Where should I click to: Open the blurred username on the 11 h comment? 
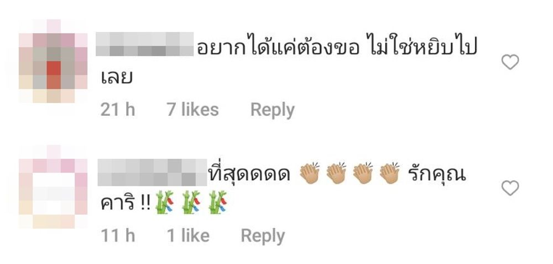pyautogui.click(x=152, y=172)
